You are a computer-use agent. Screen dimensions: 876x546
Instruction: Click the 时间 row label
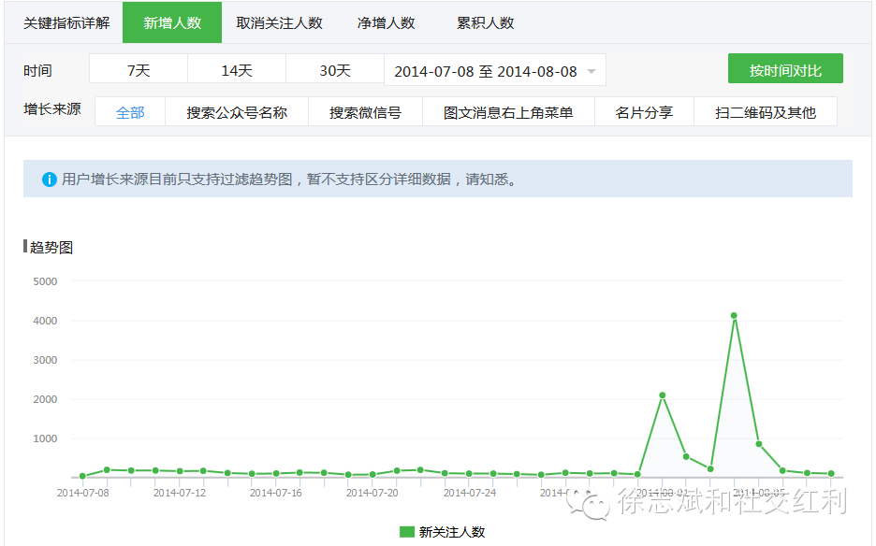[37, 70]
